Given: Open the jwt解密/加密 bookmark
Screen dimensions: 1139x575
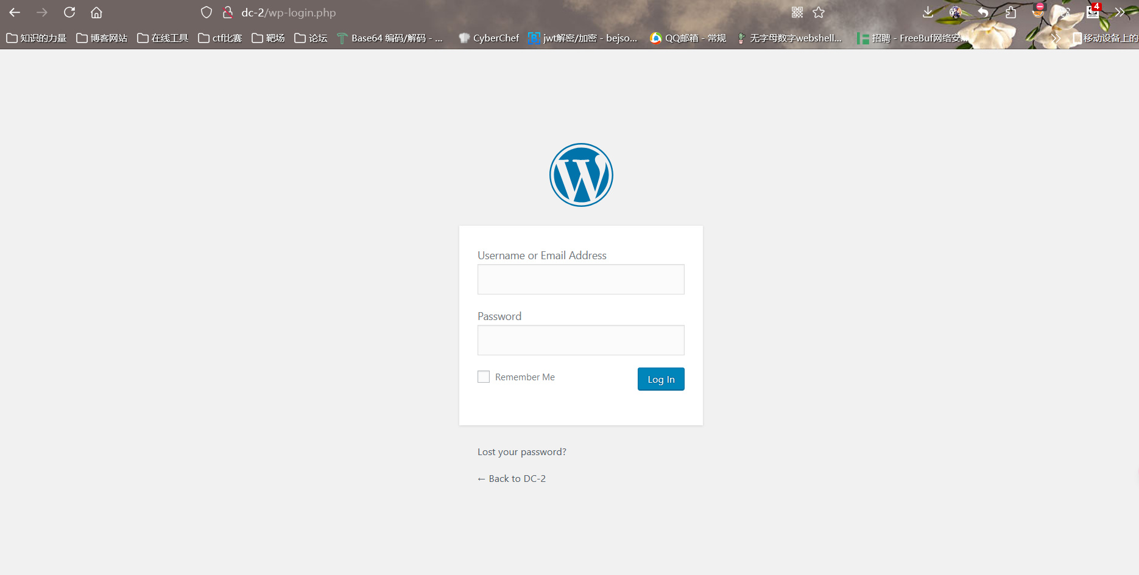Looking at the screenshot, I should 583,38.
